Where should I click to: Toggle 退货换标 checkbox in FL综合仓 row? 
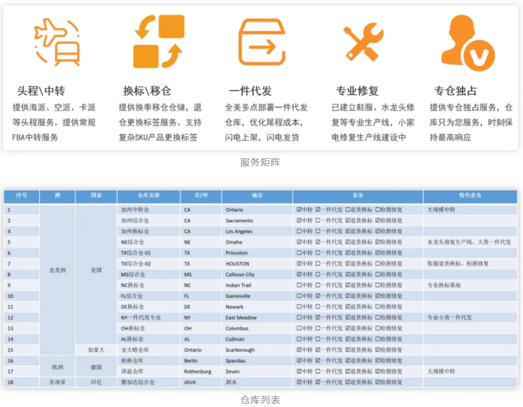348,296
